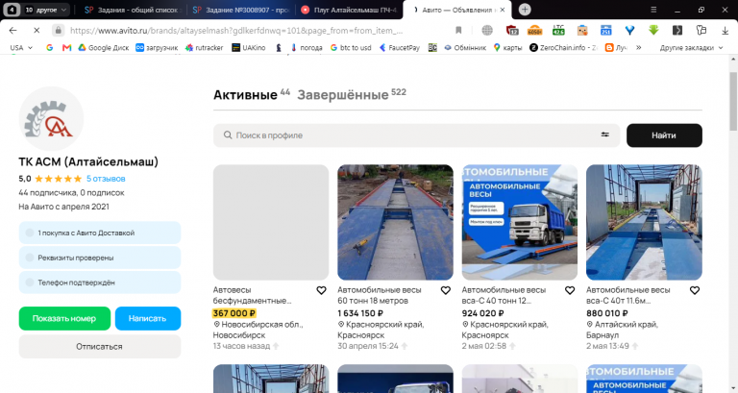738x393 pixels.
Task: Click the page vertical scrollbar
Action: click(733, 101)
